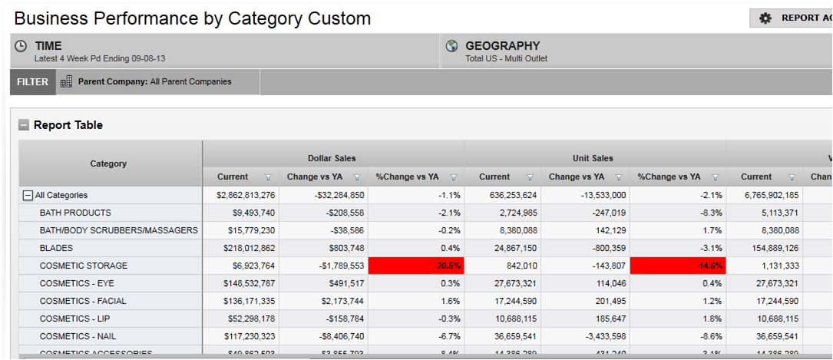Click filter icon on Dollar Sales %Change vs YA

coord(453,177)
